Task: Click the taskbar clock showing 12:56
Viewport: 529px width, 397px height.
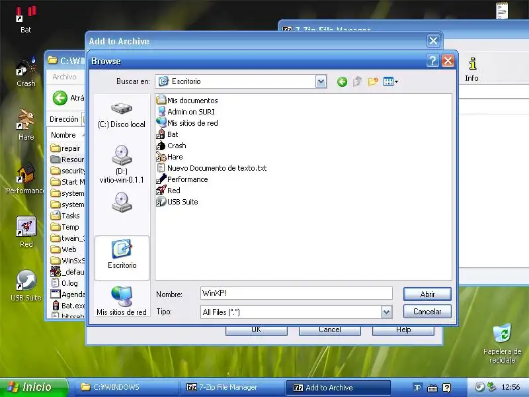Action: [510, 387]
